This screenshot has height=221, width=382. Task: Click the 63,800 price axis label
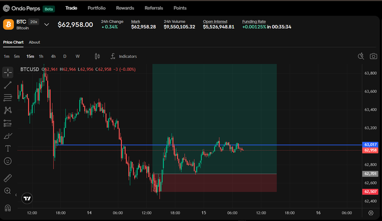click(370, 73)
